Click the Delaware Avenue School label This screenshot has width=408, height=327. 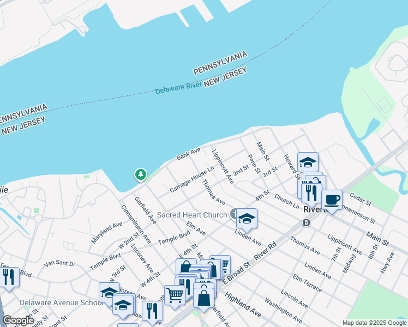[62, 302]
